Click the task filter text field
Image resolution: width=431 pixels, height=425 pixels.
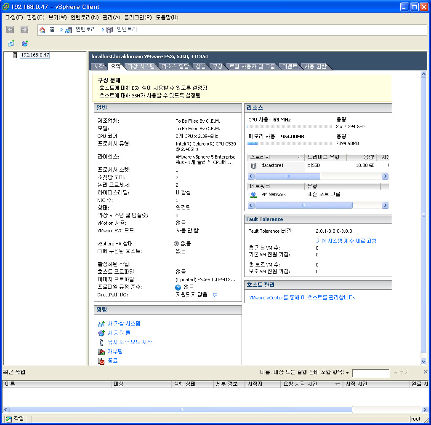click(370, 373)
